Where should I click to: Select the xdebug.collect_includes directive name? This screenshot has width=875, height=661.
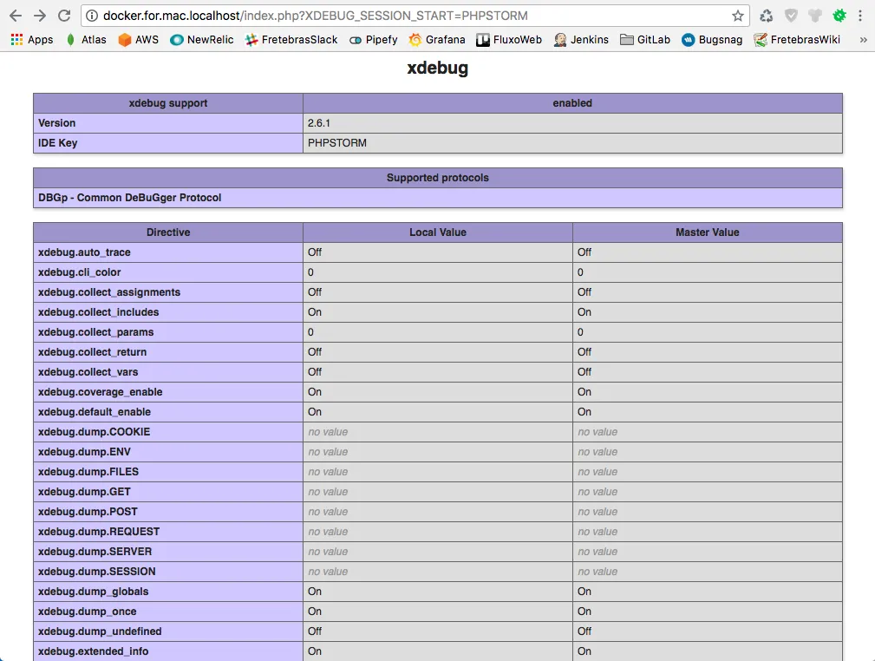pos(98,312)
